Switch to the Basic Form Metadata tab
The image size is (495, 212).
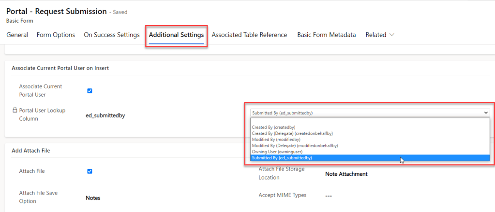pyautogui.click(x=327, y=35)
